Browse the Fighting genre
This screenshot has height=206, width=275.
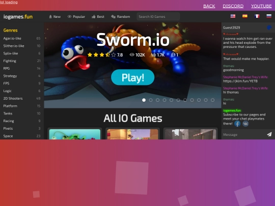click(x=22, y=61)
